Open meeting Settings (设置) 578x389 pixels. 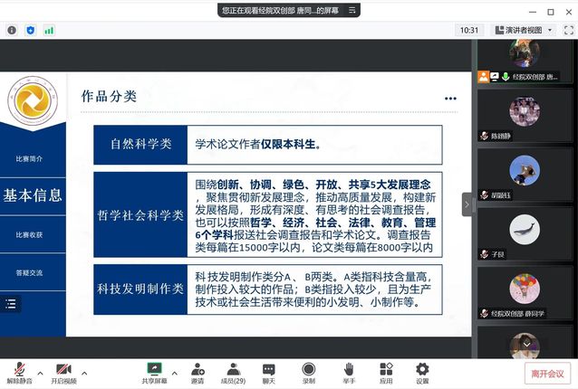(422, 371)
